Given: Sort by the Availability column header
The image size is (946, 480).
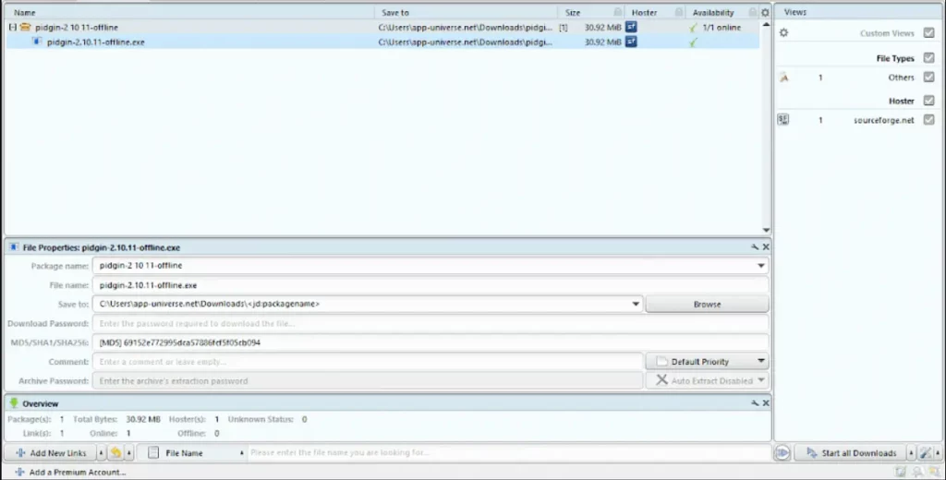Looking at the screenshot, I should click(722, 12).
